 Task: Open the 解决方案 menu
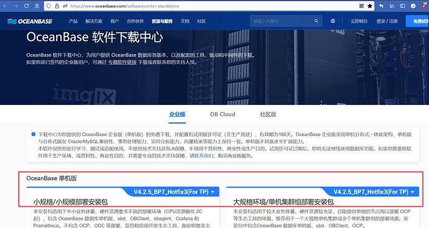pos(93,21)
